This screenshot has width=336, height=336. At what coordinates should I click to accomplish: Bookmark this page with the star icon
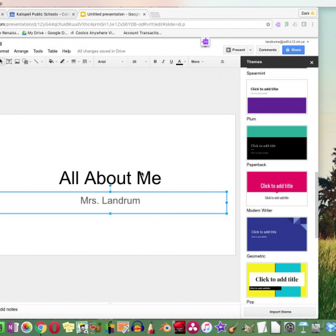pyautogui.click(x=268, y=24)
